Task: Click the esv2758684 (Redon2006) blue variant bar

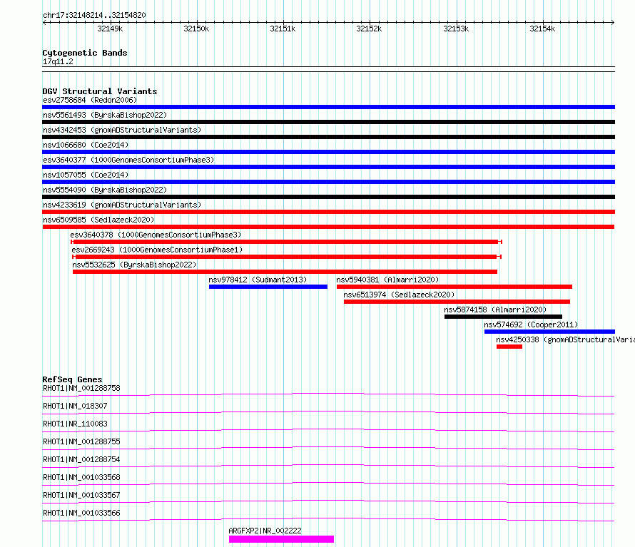Action: [x=328, y=107]
